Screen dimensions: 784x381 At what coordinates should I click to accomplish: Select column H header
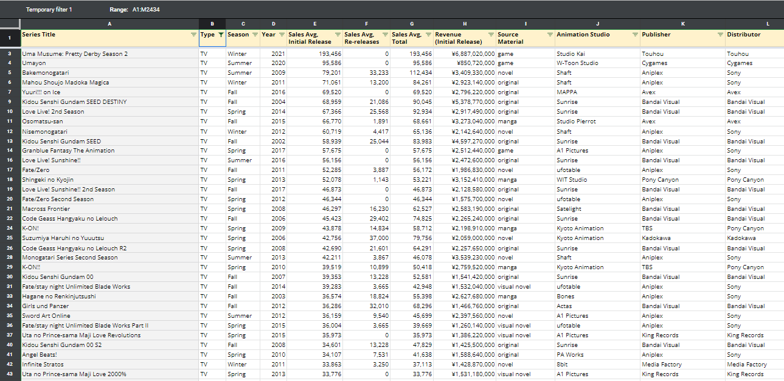tap(465, 24)
